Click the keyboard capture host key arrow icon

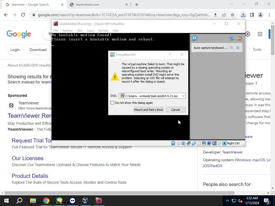pyautogui.click(x=224, y=143)
